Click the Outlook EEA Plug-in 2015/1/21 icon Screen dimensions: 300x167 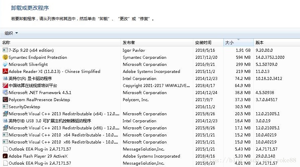pyautogui.click(x=5, y=149)
